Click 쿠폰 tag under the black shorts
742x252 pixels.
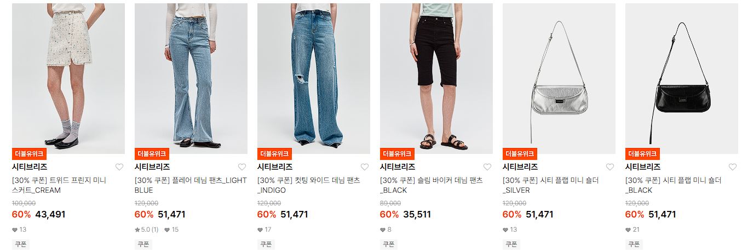point(388,244)
